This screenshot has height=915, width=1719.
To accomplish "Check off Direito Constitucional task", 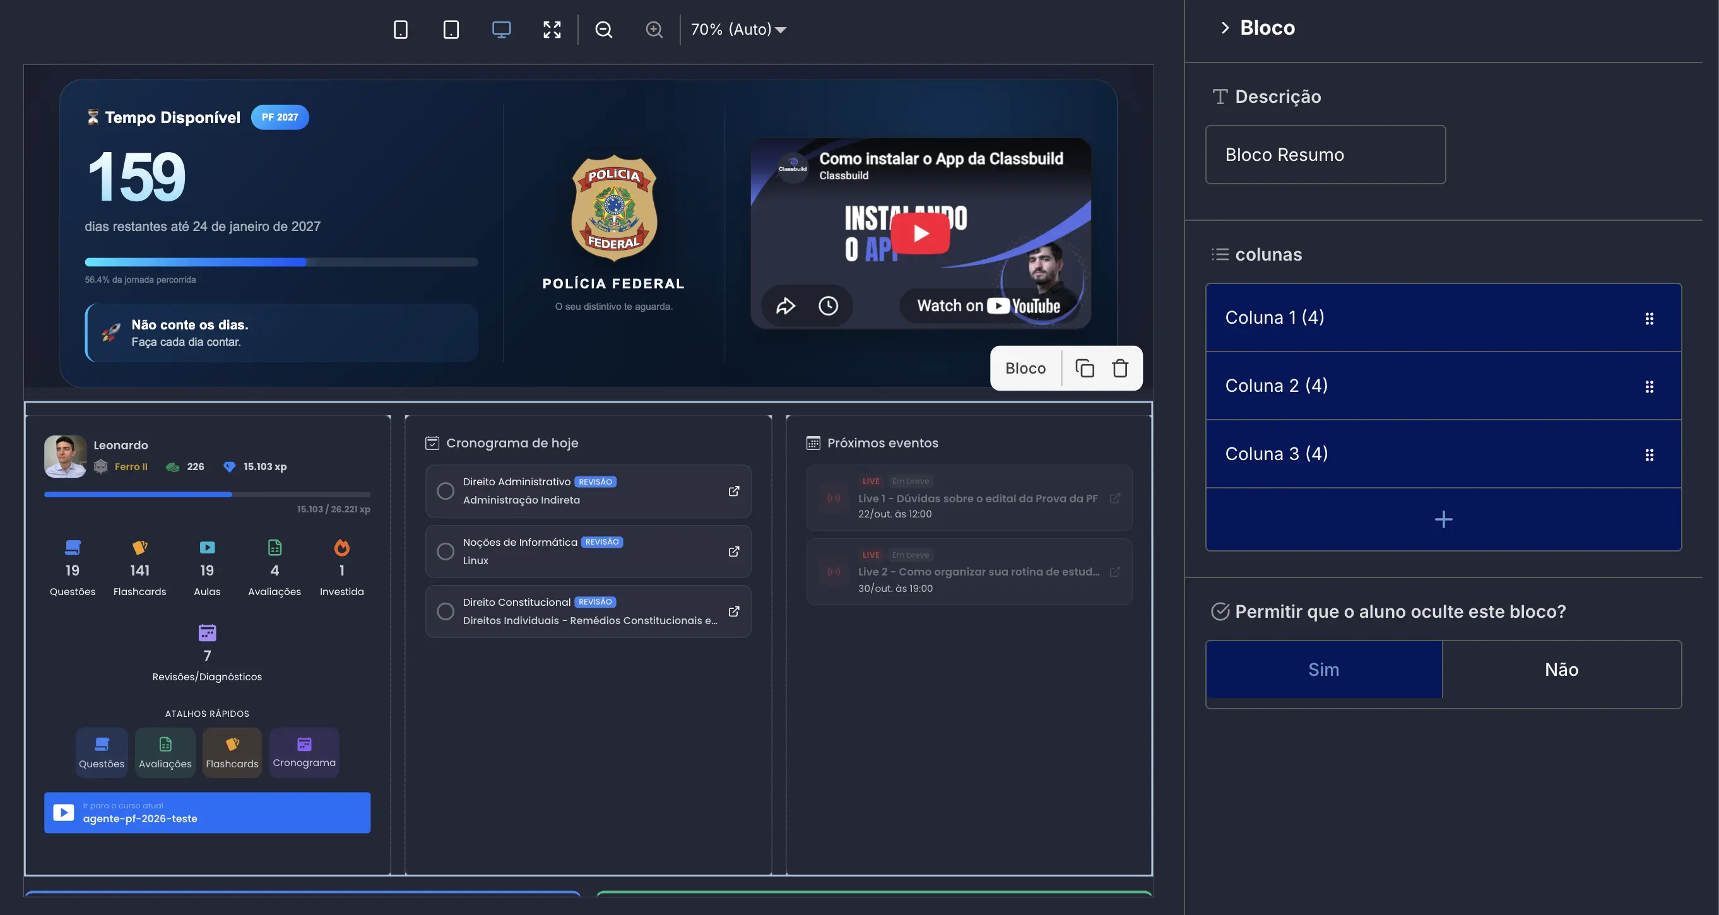I will point(445,611).
